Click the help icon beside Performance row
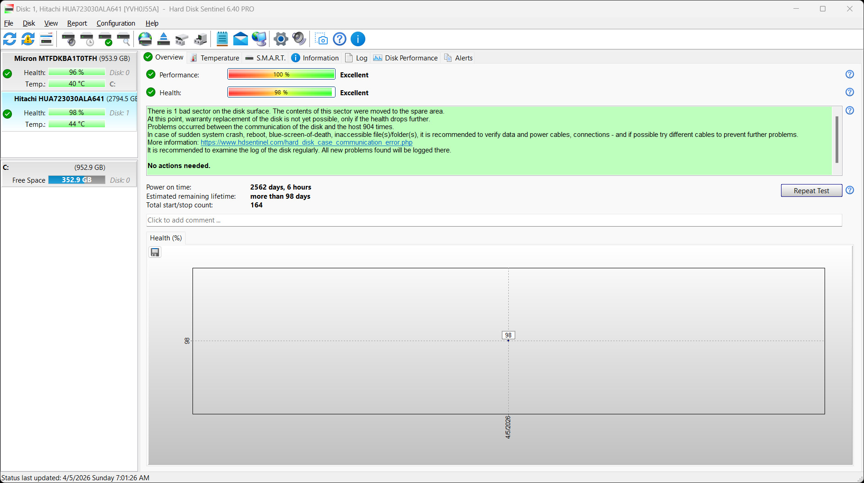864x483 pixels. [x=850, y=75]
